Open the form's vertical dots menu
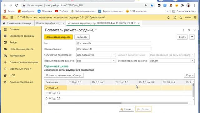 [x=183, y=30]
